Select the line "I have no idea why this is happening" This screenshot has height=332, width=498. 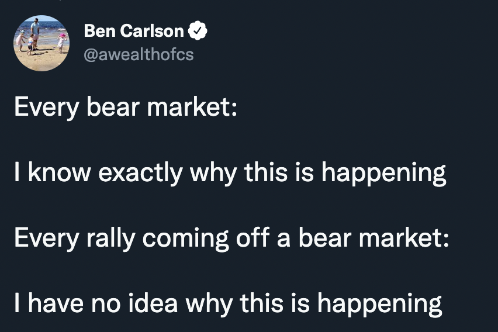coord(228,304)
